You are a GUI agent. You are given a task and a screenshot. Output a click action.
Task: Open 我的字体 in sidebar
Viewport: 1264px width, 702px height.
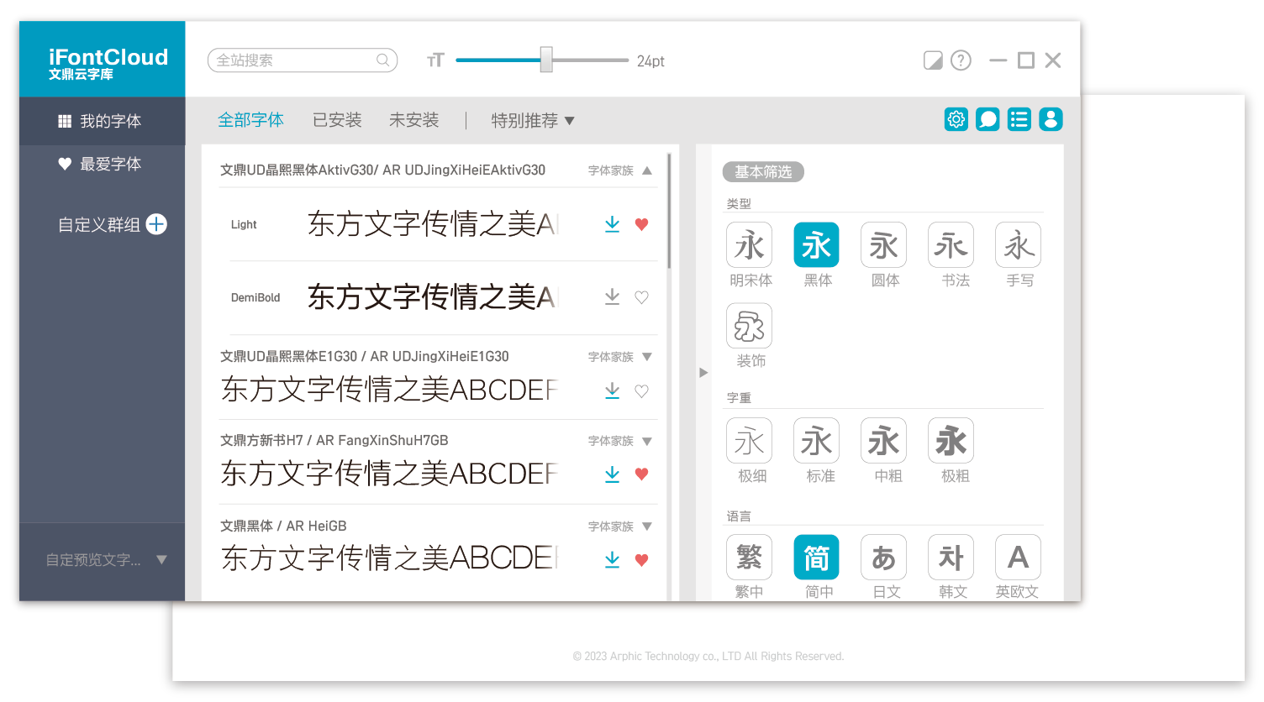102,121
